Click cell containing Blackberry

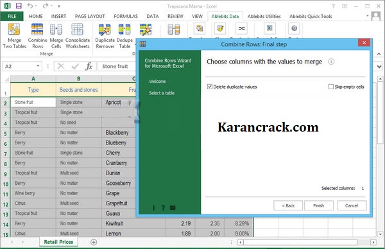tap(119, 133)
